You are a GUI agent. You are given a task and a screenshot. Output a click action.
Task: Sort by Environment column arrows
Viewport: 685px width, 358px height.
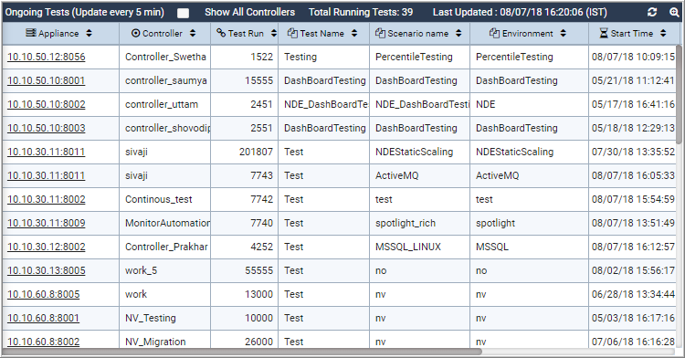point(564,33)
